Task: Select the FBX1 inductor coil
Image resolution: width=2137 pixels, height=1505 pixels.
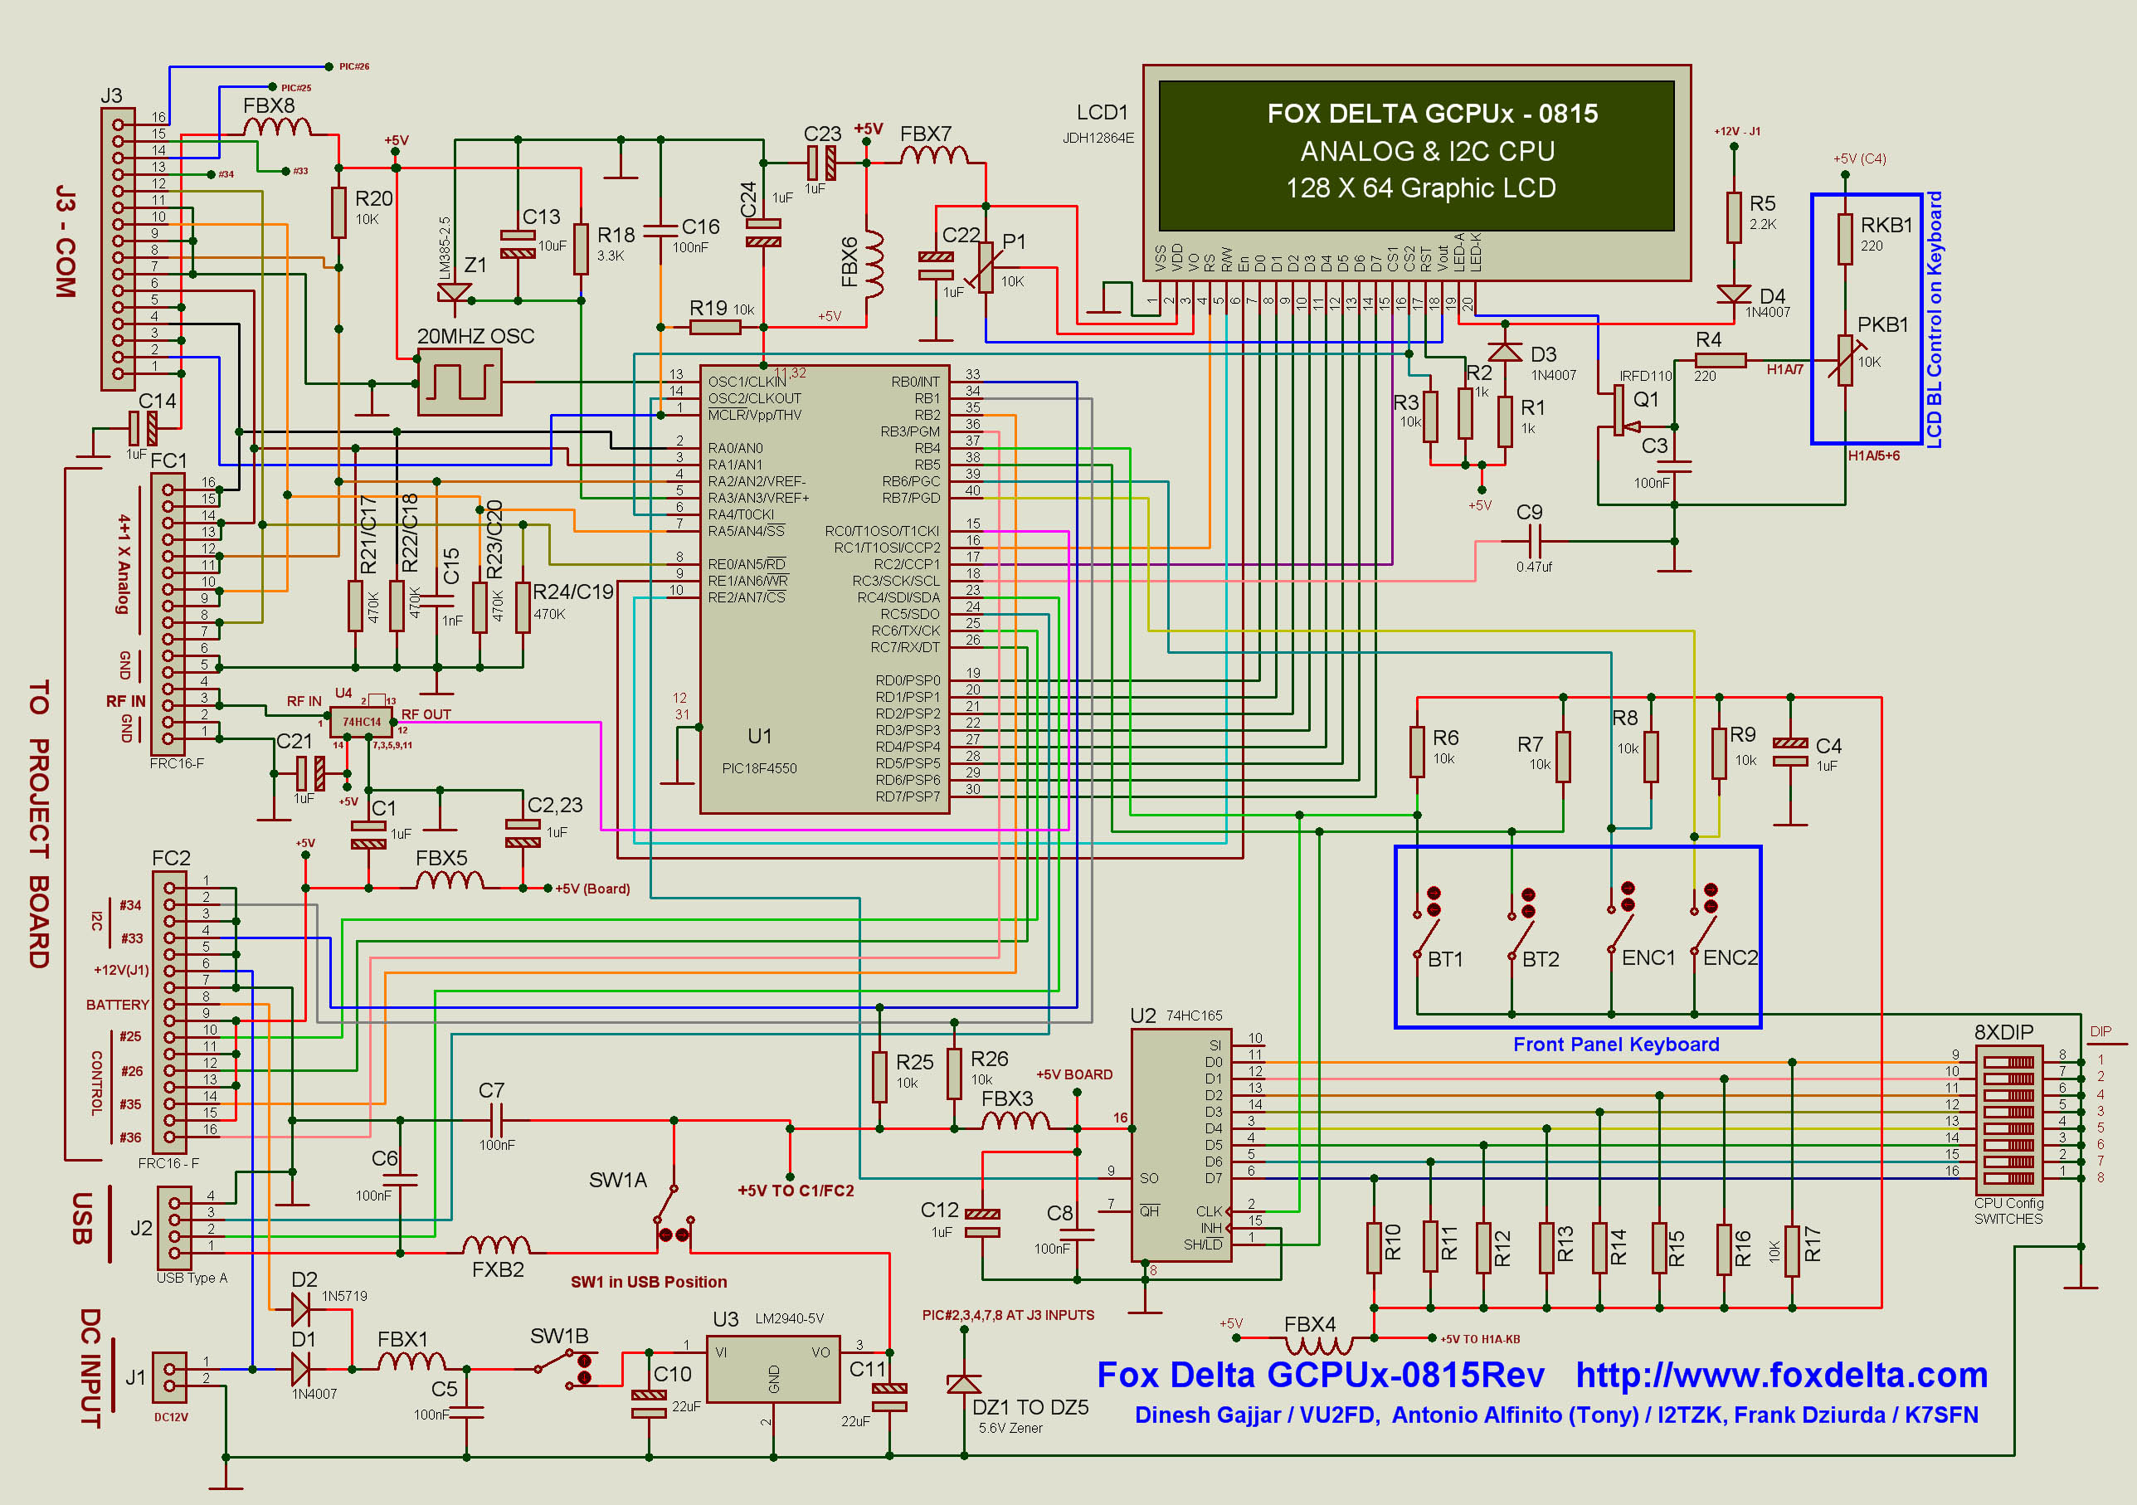Action: click(x=411, y=1361)
